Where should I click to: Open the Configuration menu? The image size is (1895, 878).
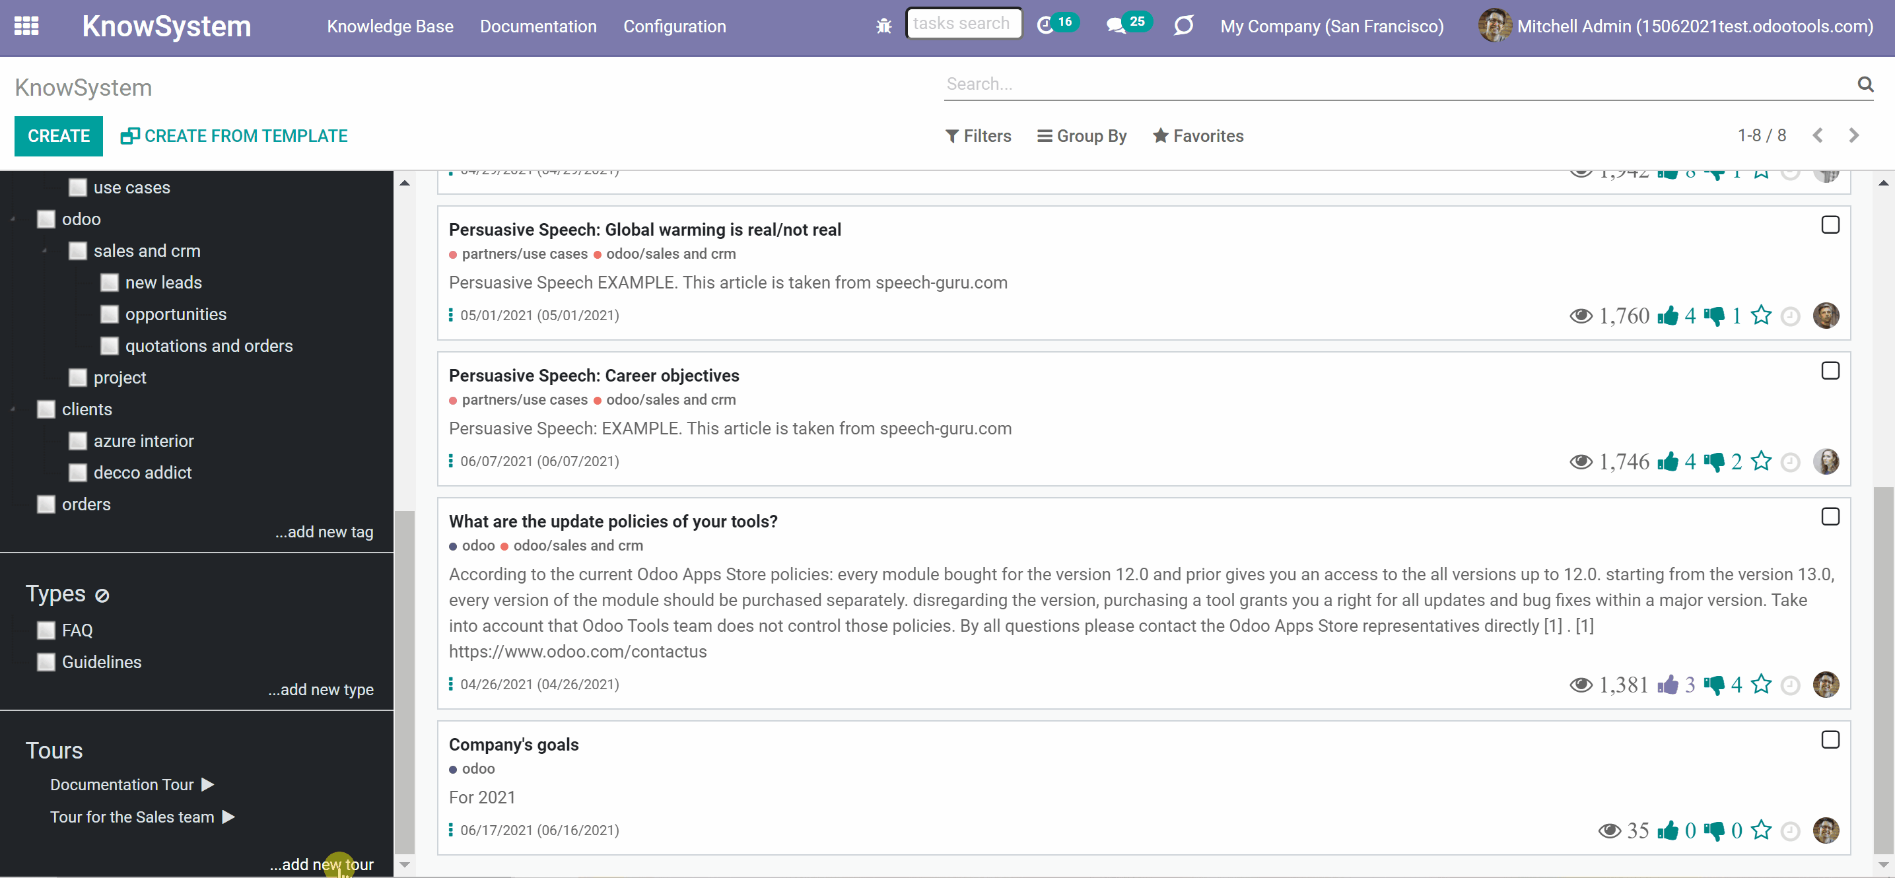pyautogui.click(x=675, y=26)
